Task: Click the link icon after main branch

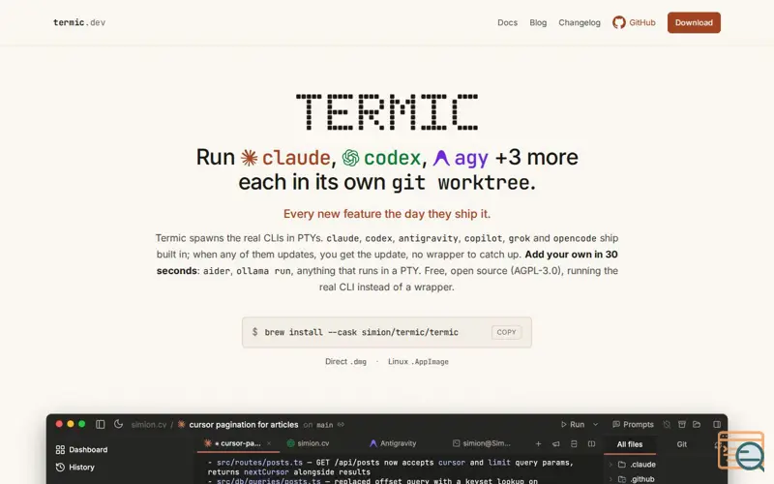Action: (341, 425)
